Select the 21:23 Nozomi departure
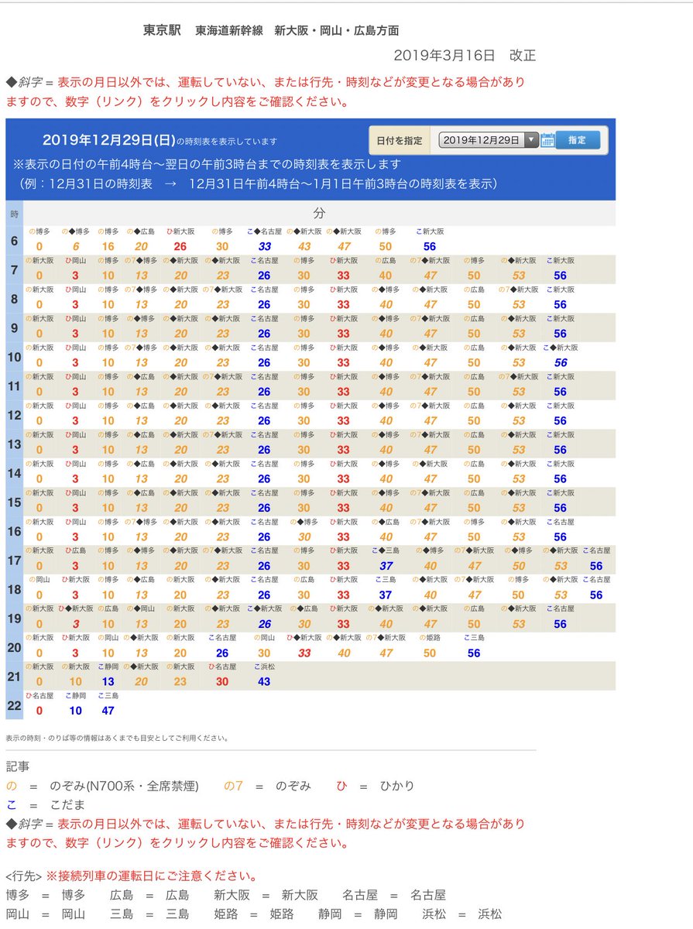This screenshot has width=693, height=929. coord(180,682)
